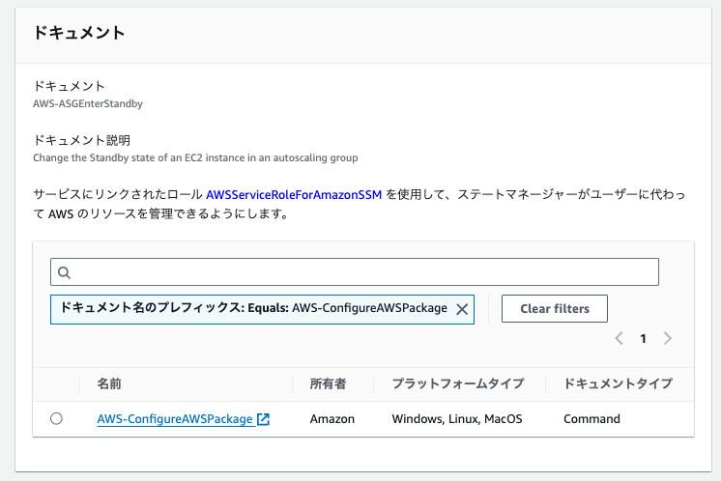Click the Clear filters button
The image size is (721, 481).
tap(554, 309)
